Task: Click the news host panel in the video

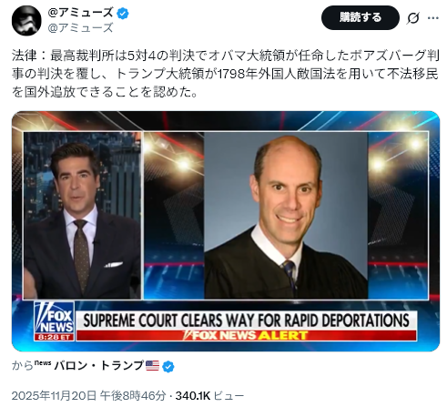Action: 82,216
